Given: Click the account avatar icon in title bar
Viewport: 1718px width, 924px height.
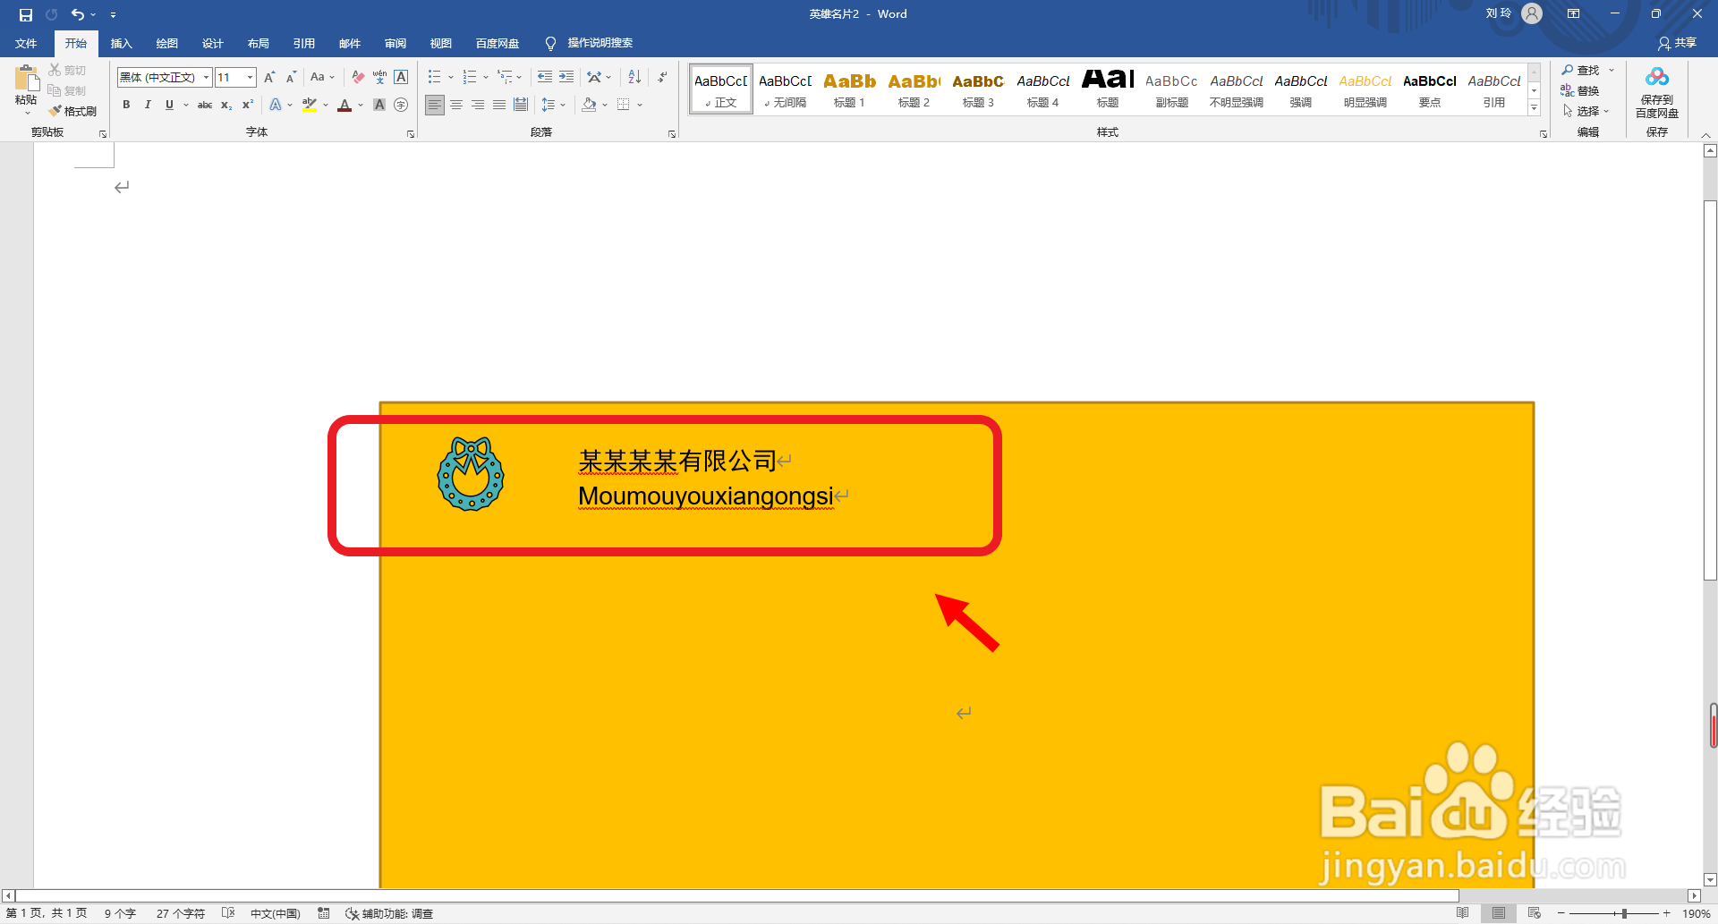Looking at the screenshot, I should pos(1532,14).
